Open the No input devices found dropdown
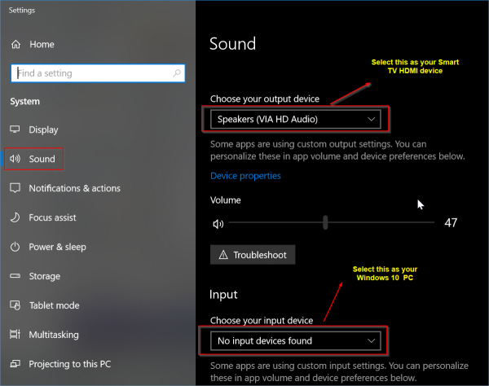Screen dimensions: 489x386 point(296,341)
